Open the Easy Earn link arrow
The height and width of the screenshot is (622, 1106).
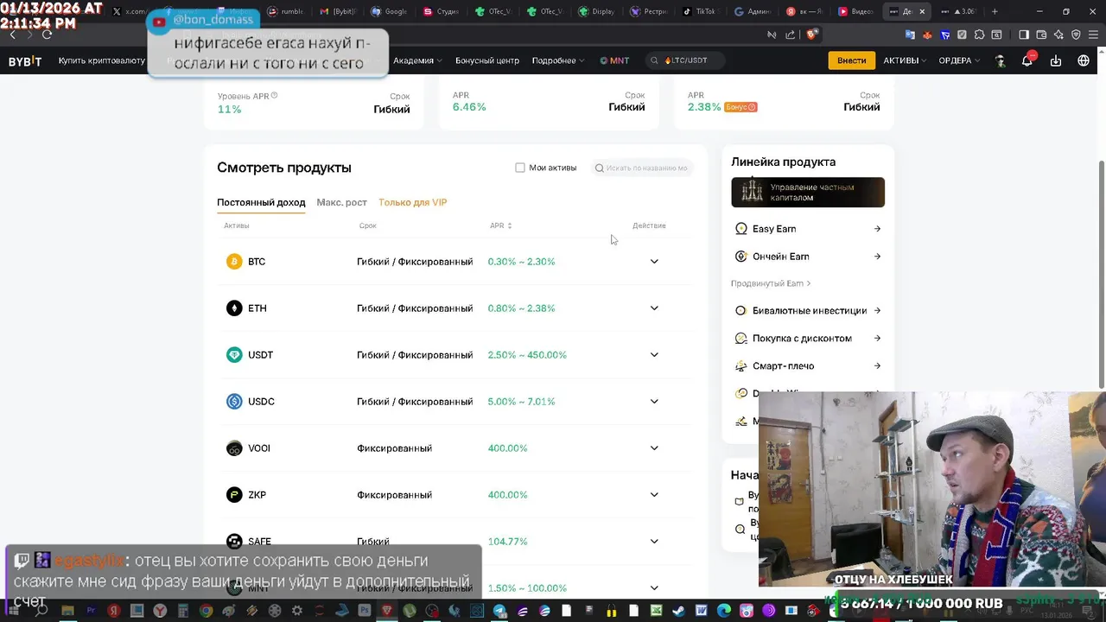point(877,229)
